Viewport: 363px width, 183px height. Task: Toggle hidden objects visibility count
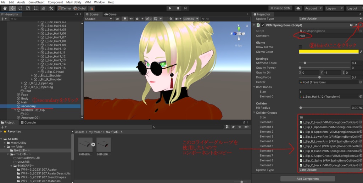149,19
